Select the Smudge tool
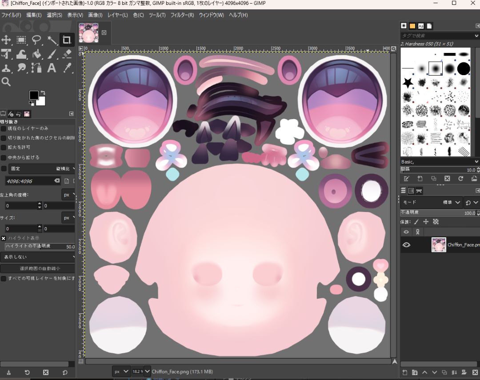Image resolution: width=480 pixels, height=380 pixels. [x=21, y=68]
